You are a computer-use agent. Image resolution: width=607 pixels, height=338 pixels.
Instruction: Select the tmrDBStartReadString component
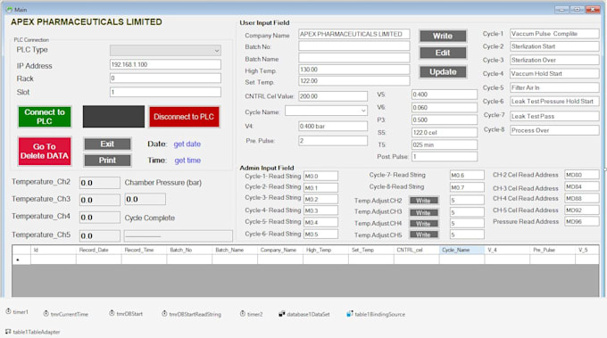pyautogui.click(x=192, y=314)
